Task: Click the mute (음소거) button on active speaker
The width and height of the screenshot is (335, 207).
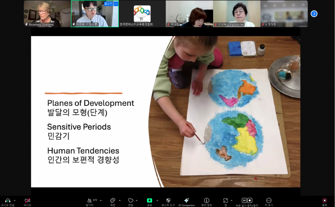Action: pos(108,4)
